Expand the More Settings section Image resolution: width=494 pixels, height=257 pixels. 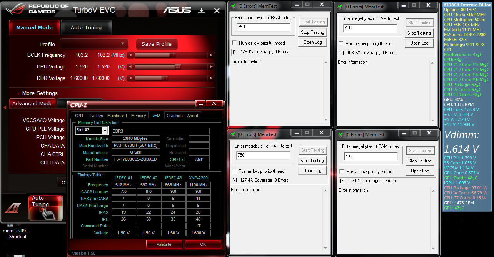[37, 93]
